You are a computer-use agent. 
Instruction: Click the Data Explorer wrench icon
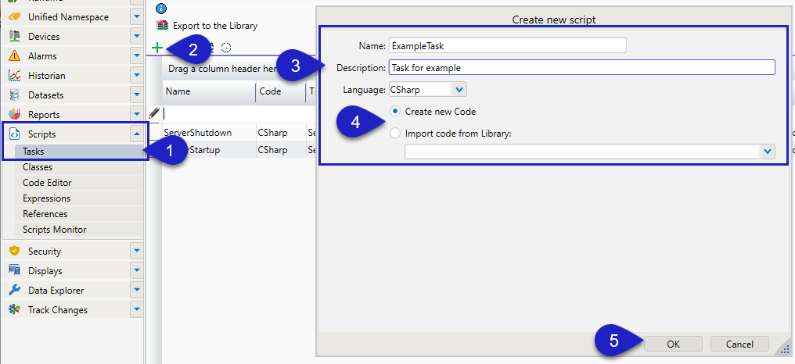click(14, 291)
